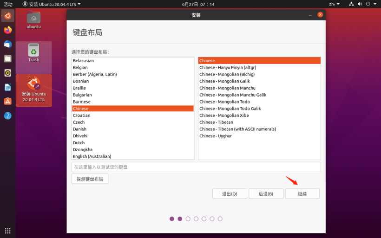Viewport: 381px width, 238px height.
Task: Open Ubuntu Software from the dock
Action: [x=7, y=101]
